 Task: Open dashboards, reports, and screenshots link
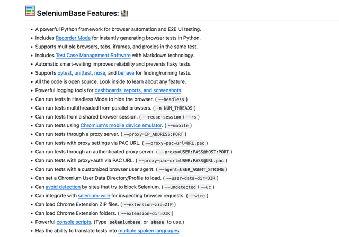(138, 90)
